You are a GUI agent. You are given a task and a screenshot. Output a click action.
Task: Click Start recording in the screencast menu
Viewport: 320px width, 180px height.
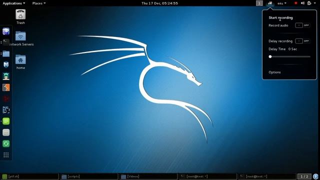click(x=280, y=18)
